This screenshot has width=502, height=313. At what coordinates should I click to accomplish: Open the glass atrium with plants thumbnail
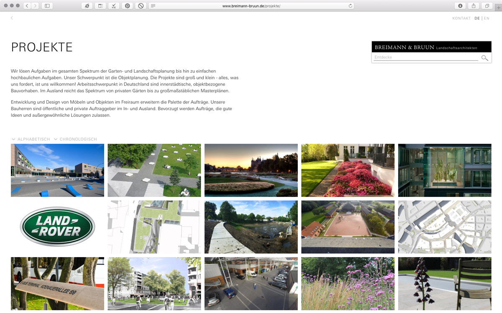point(445,170)
